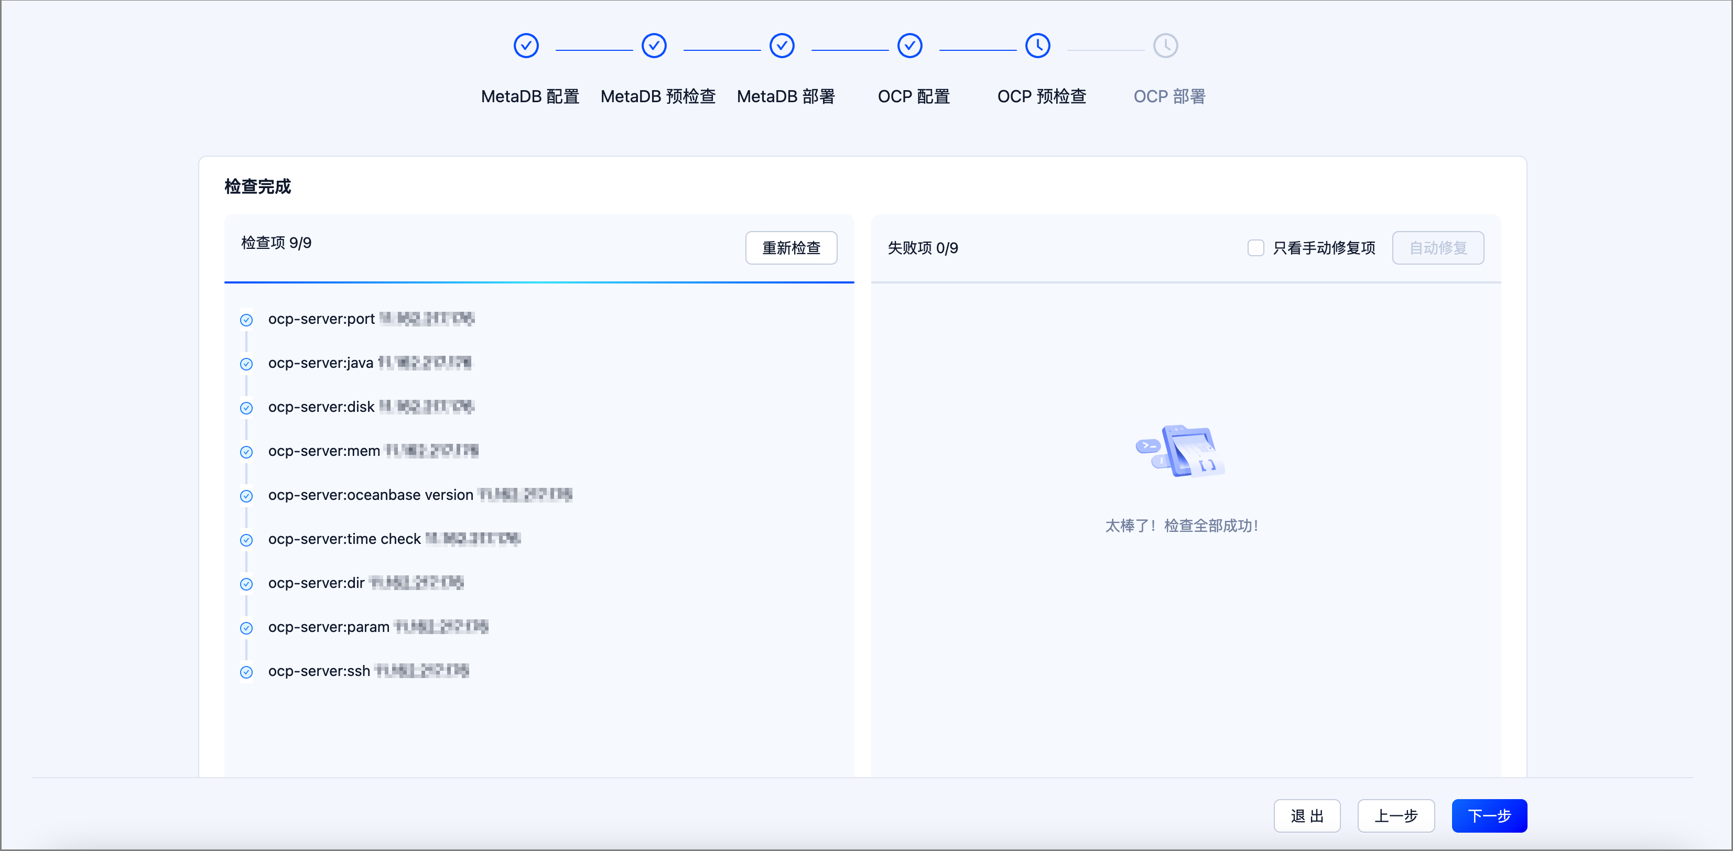Click the ocp-server:param success check icon
Screen dimensions: 1733x851
(x=246, y=628)
